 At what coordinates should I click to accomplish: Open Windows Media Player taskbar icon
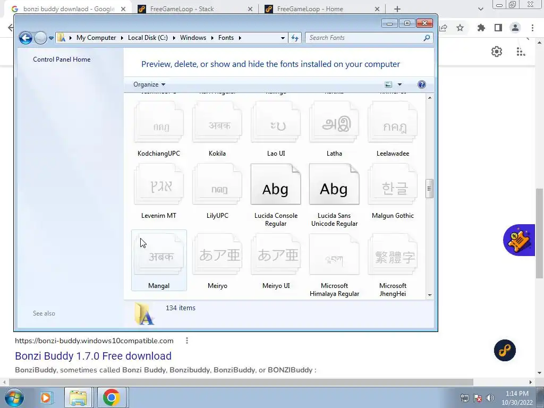(46, 397)
